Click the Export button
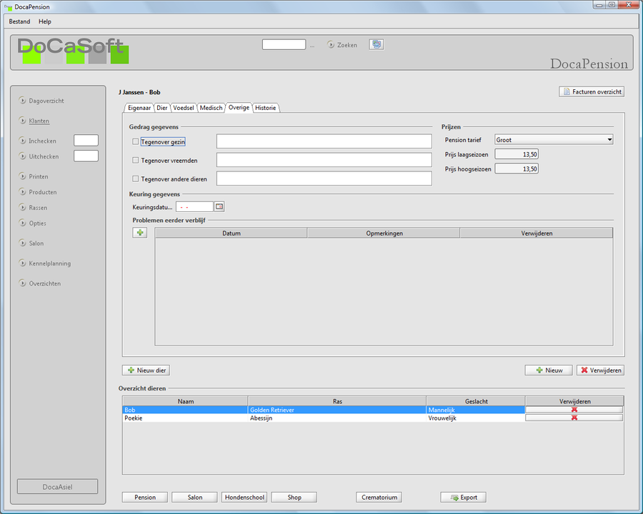Screen dimensions: 643x514 click(464, 497)
